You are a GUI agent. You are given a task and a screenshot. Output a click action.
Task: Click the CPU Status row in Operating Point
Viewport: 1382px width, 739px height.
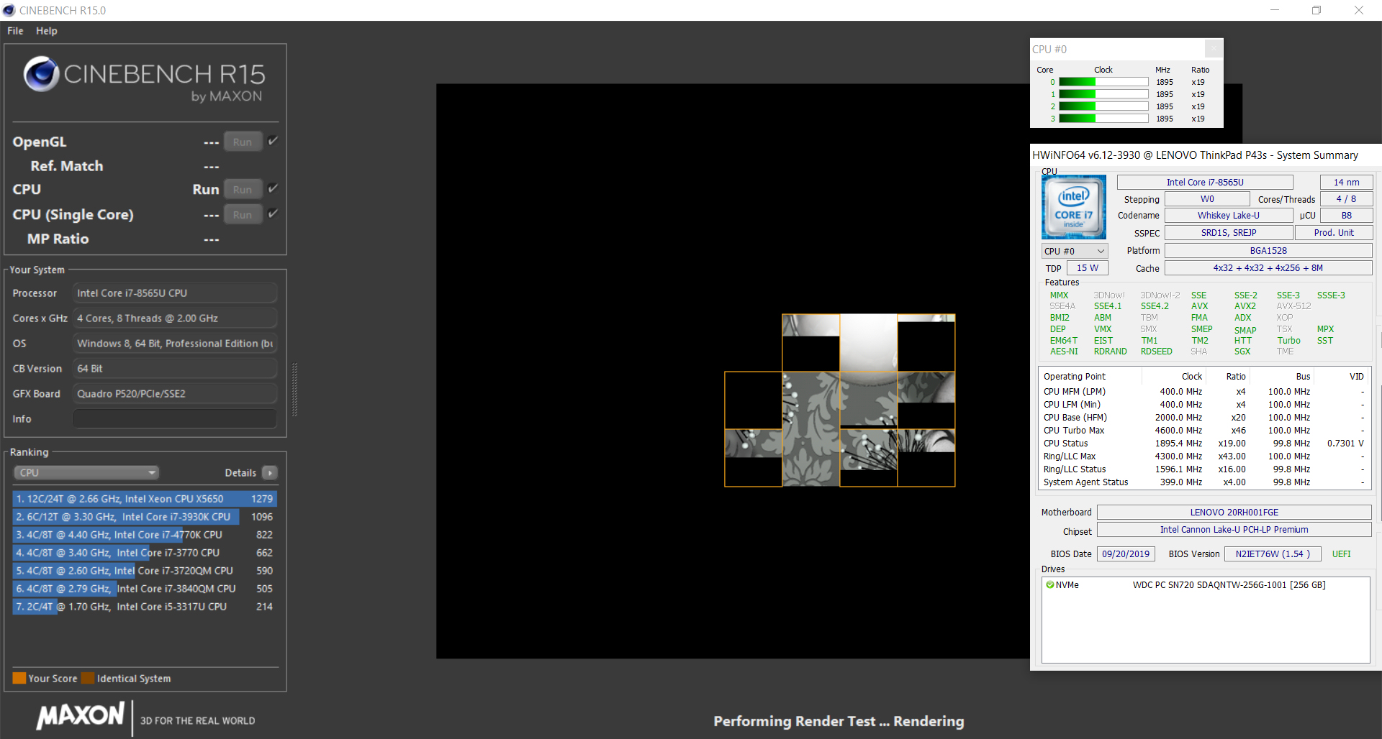tap(1203, 444)
